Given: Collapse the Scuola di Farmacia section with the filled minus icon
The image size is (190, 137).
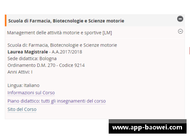Looking at the screenshot, I should pos(180,19).
